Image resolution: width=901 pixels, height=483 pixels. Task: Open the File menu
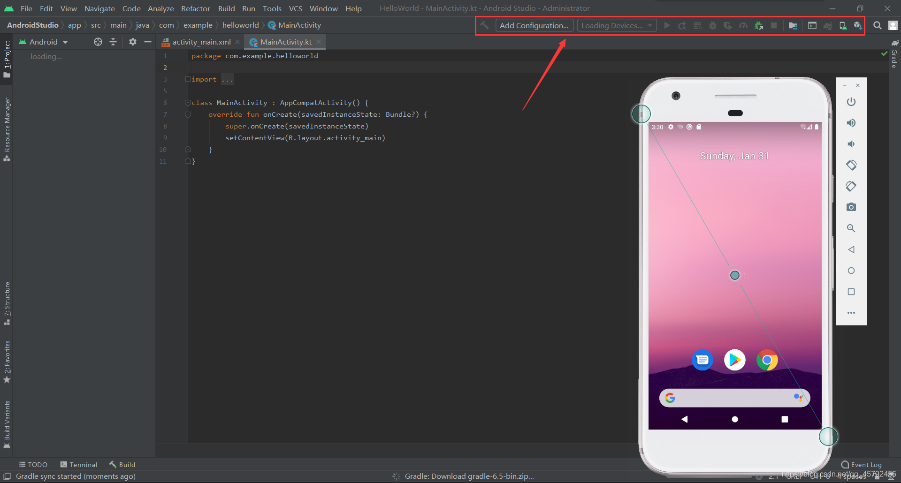coord(26,8)
